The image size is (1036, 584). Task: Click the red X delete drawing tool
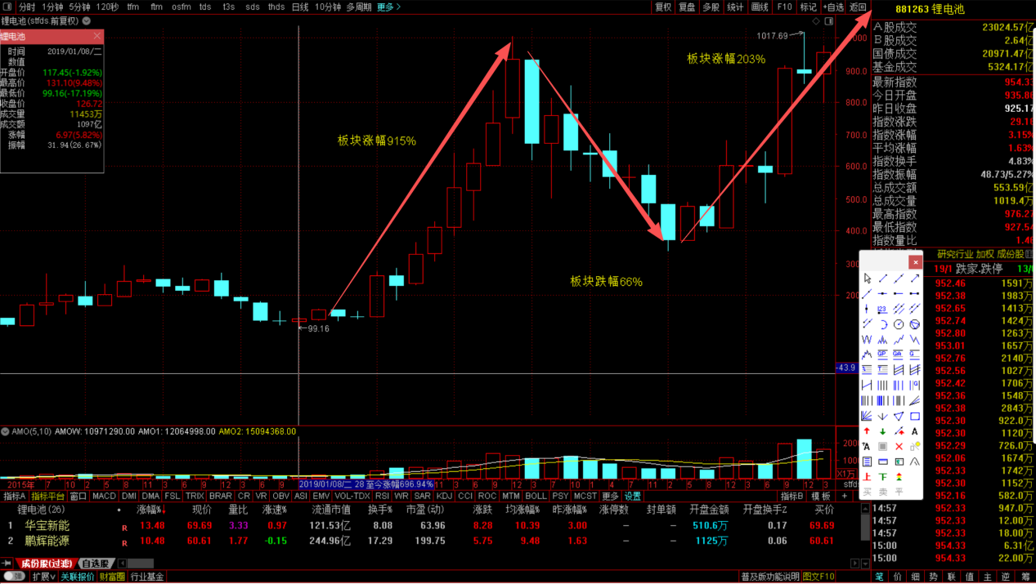point(899,447)
